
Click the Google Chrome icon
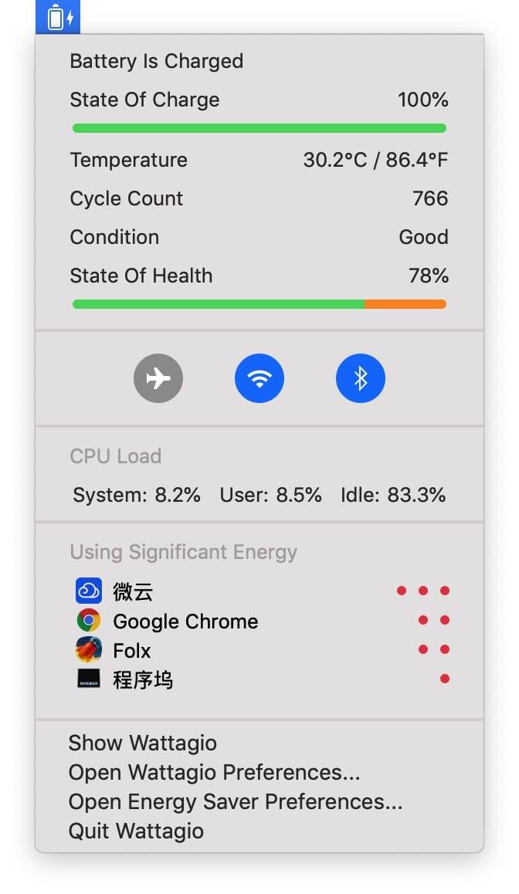(x=89, y=621)
